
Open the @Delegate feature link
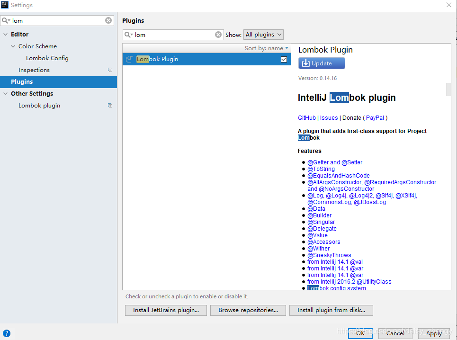(322, 229)
